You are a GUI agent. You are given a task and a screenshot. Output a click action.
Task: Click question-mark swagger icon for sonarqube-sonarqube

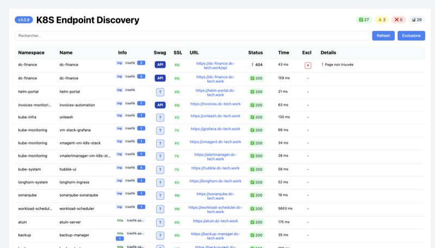click(x=160, y=196)
